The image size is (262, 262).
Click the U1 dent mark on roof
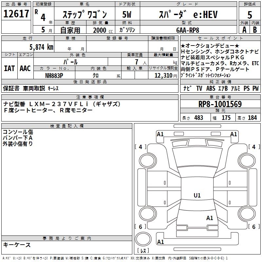pyautogui.click(x=197, y=195)
